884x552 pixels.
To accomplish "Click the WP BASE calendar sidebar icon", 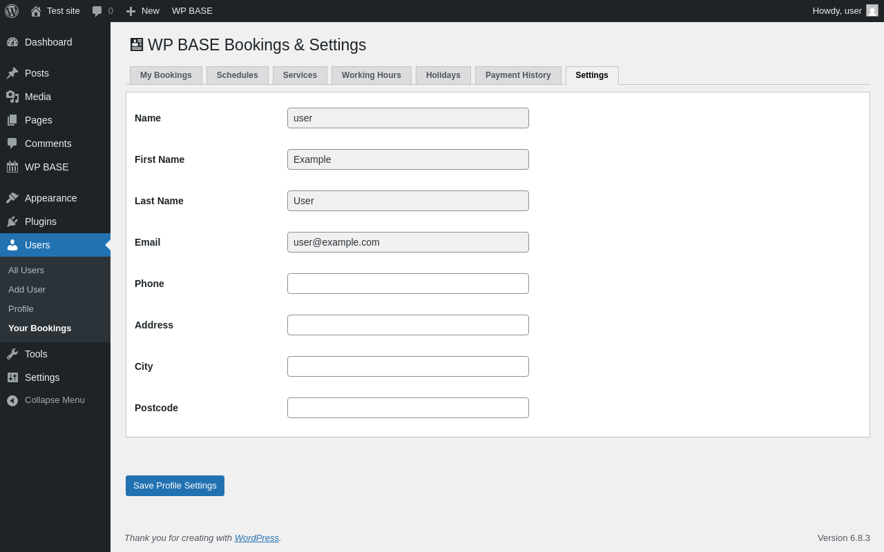I will coord(12,167).
